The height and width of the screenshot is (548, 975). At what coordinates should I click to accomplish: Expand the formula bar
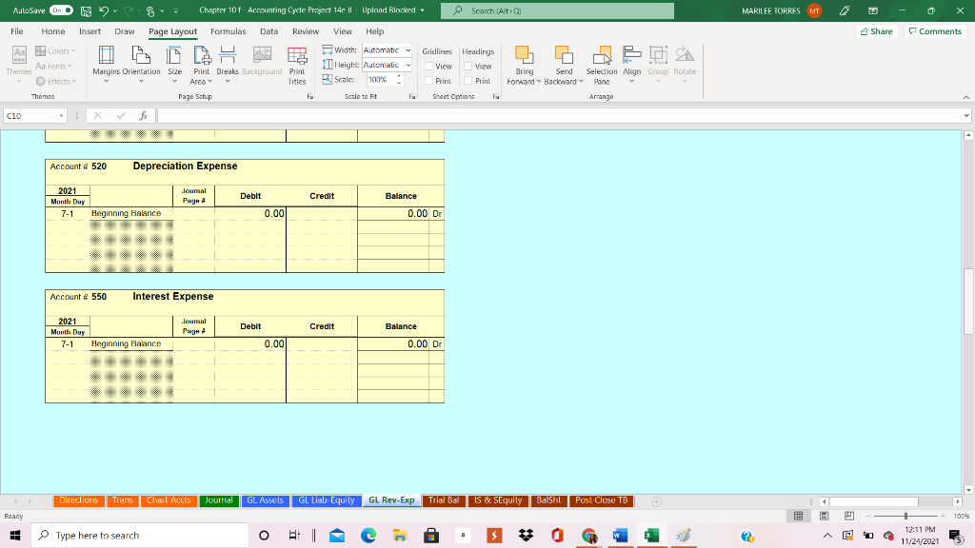tap(966, 115)
